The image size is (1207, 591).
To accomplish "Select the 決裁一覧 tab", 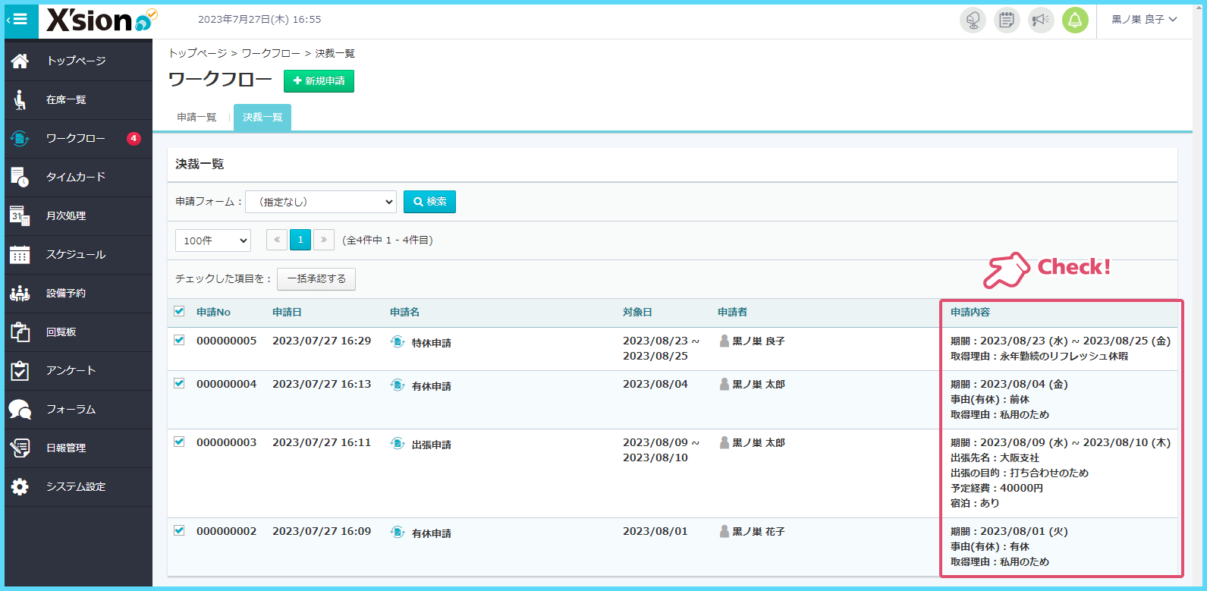I will click(262, 118).
